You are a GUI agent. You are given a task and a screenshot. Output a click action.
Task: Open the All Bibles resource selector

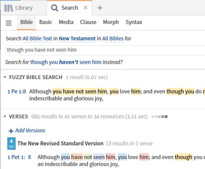113,39
